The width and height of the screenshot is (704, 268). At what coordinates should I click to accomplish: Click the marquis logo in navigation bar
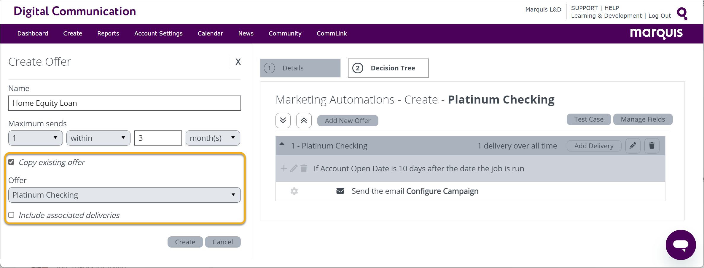[656, 33]
